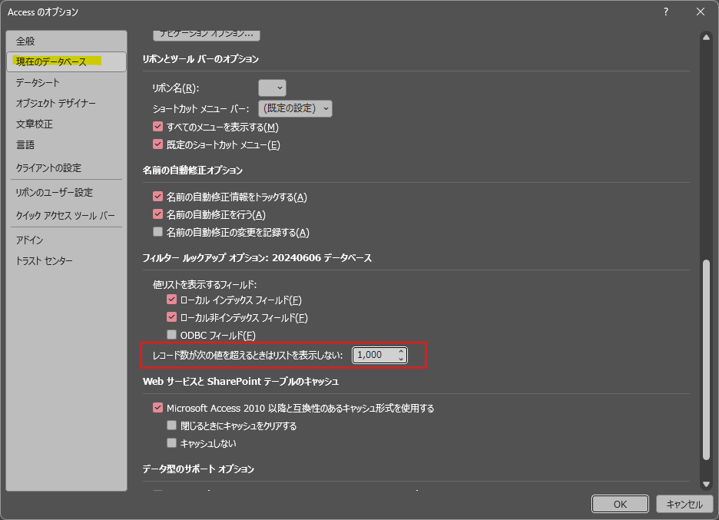Increase the record count spinner value

click(400, 351)
